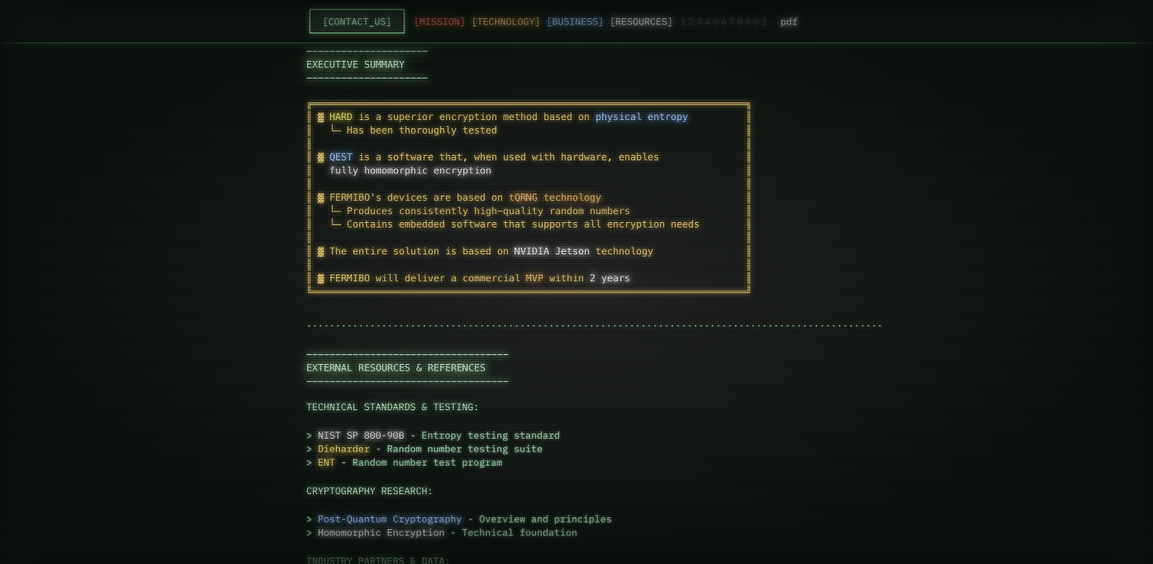This screenshot has height=564, width=1153.
Task: Open the ENT test program link
Action: click(x=326, y=462)
